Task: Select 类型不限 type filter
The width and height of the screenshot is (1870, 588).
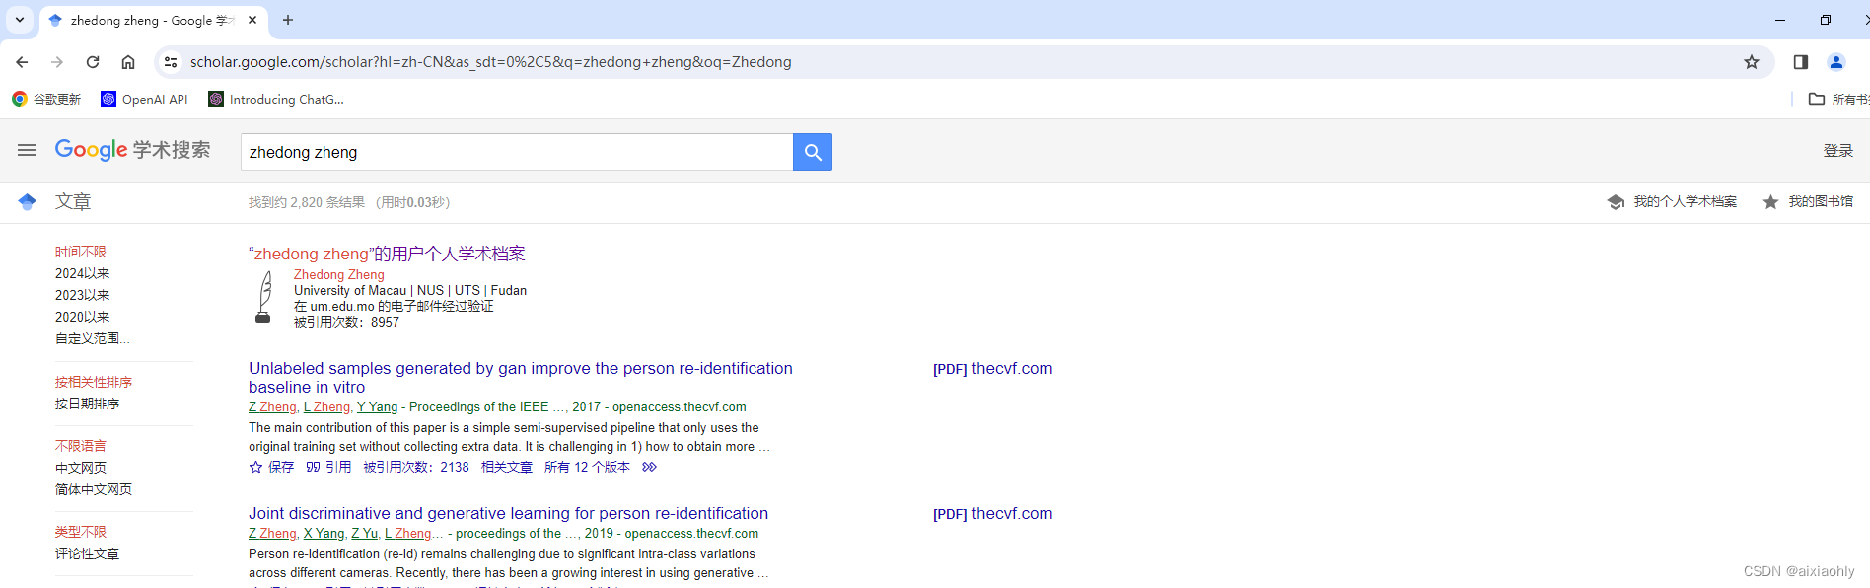Action: 81,532
